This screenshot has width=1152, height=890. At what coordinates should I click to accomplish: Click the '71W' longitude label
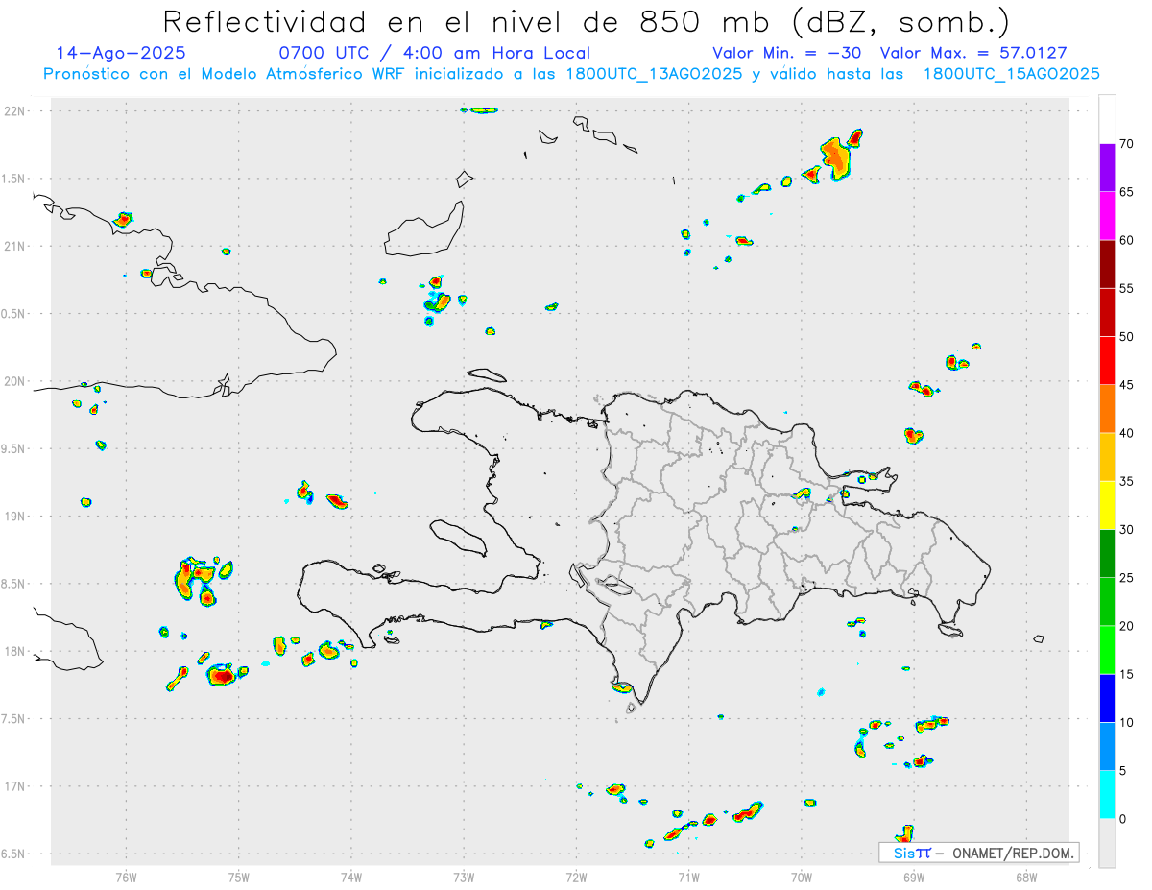pos(688,878)
